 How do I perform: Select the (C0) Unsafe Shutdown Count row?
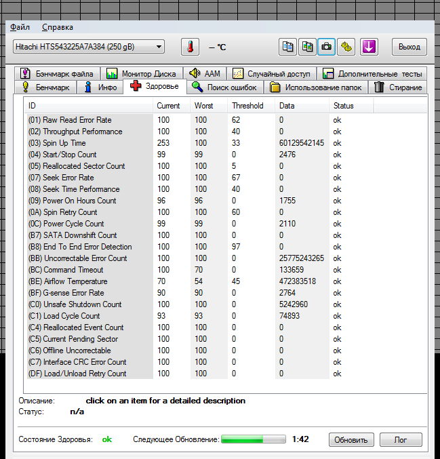tap(199, 304)
